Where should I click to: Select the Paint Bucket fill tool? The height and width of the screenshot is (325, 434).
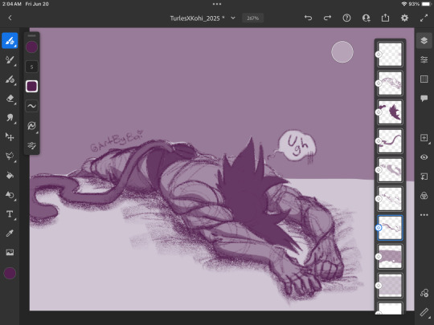(10, 175)
